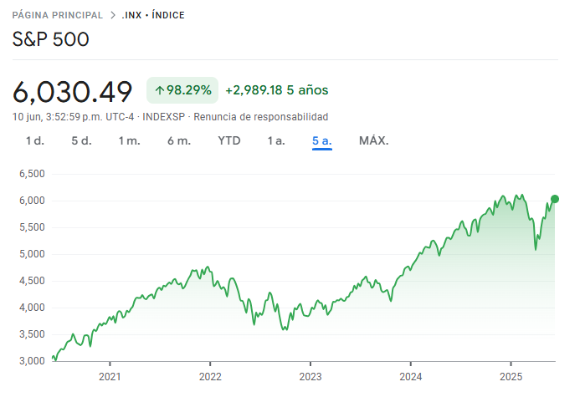580x397 pixels.
Task: Click the 2024 label on the time axis
Action: tap(410, 376)
